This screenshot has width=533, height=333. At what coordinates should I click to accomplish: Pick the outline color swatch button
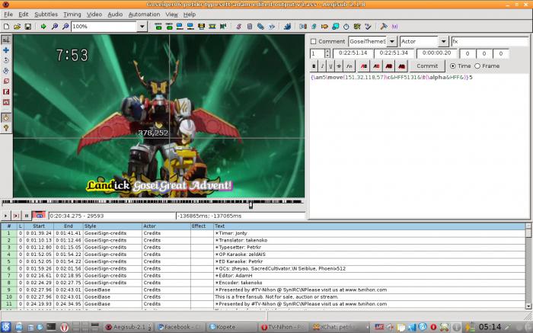pos(389,66)
